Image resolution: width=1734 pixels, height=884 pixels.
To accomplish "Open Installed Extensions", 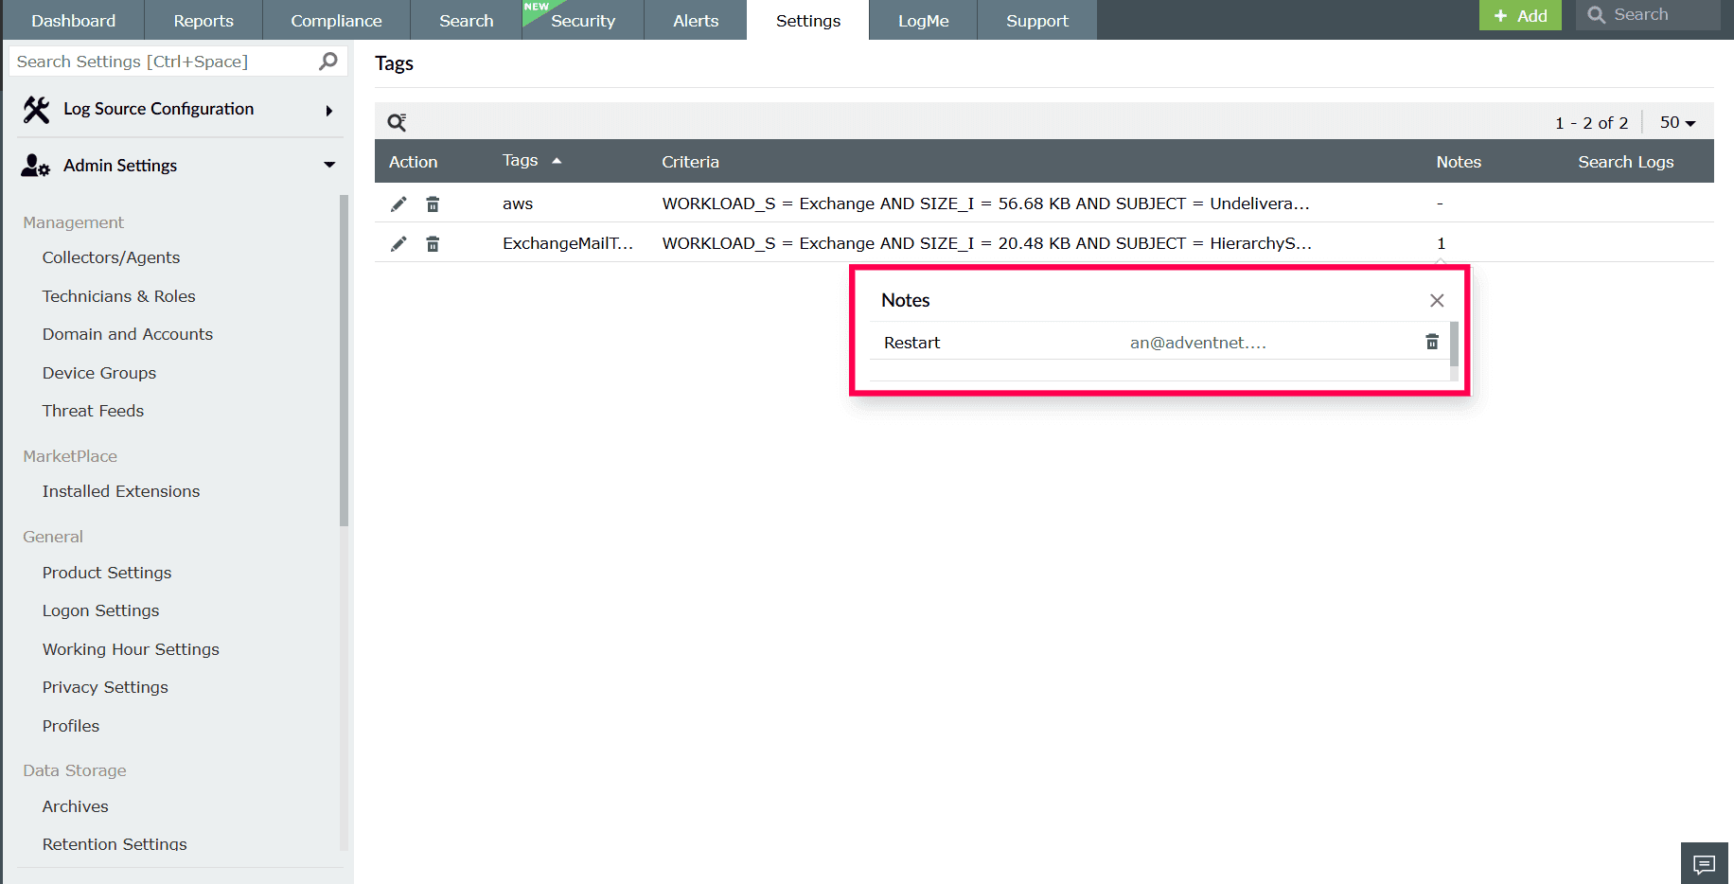I will [x=121, y=491].
